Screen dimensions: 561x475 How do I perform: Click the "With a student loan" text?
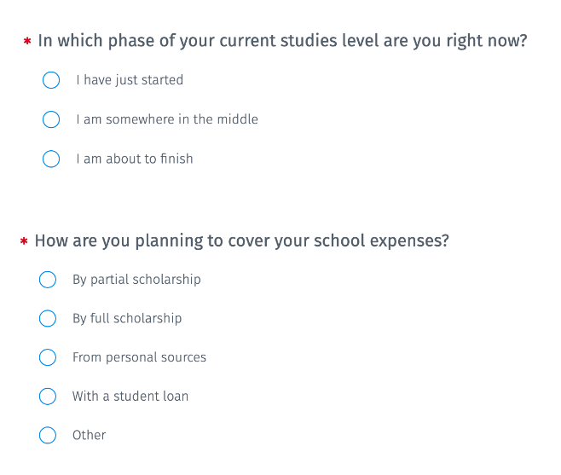coord(130,397)
